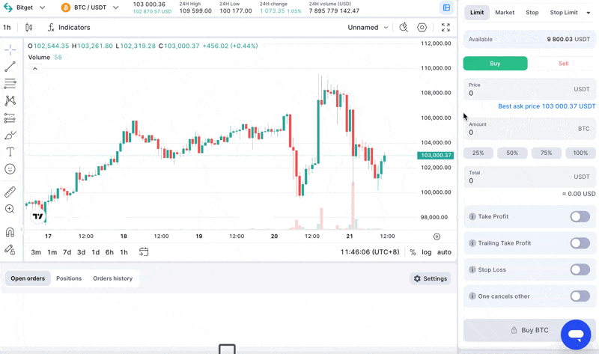Image resolution: width=599 pixels, height=354 pixels.
Task: Open the emoji sticker tool
Action: coord(10,169)
